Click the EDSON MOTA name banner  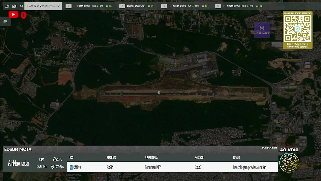[x=18, y=149]
